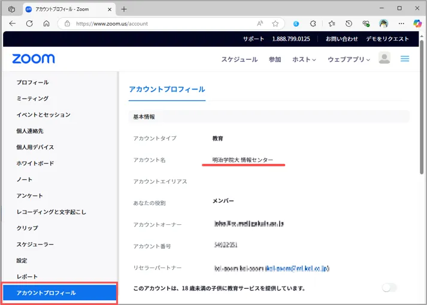Screen dimensions: 427x305
Task: Click phone number 1.888.799.0125
Action: pos(291,39)
